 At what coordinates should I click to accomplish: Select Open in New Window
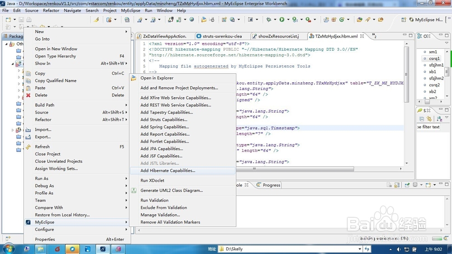(77, 49)
